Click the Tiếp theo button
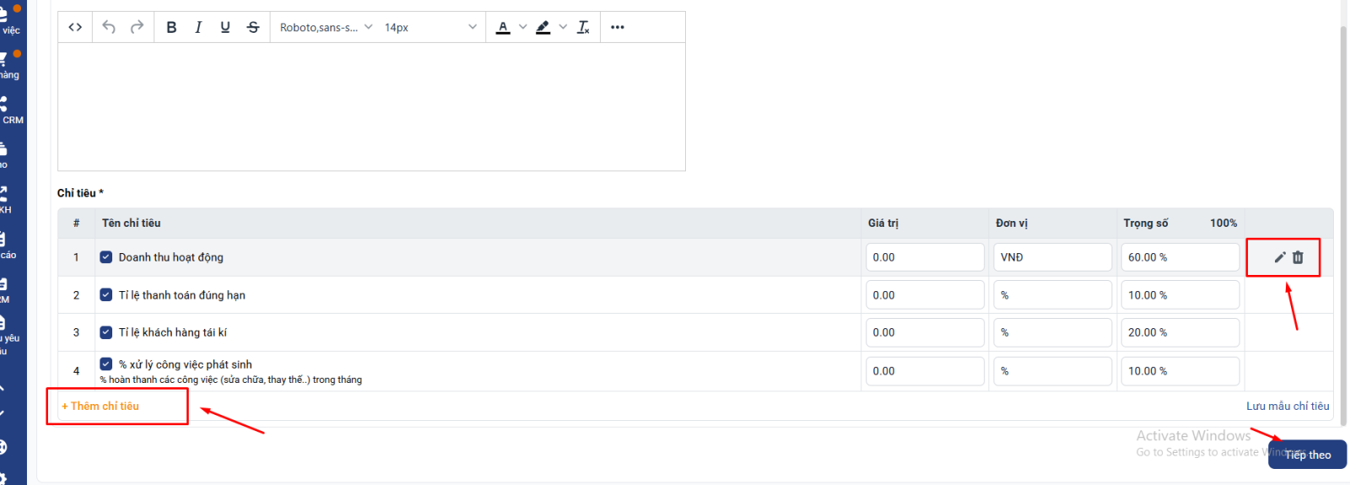1350x485 pixels. (x=1307, y=455)
